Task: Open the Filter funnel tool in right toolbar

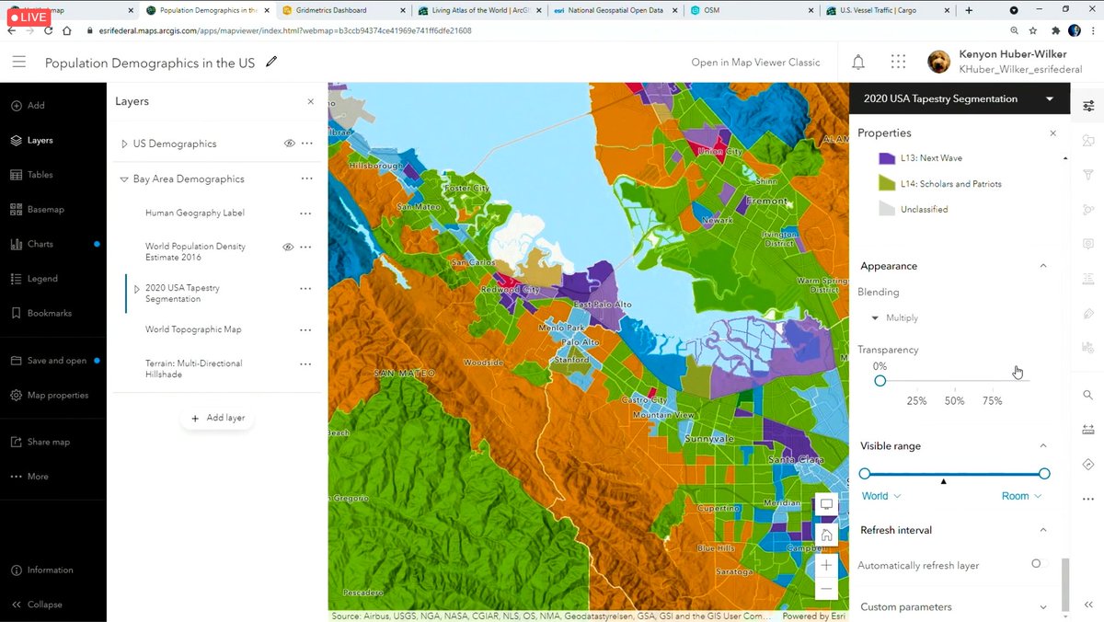Action: click(1088, 175)
